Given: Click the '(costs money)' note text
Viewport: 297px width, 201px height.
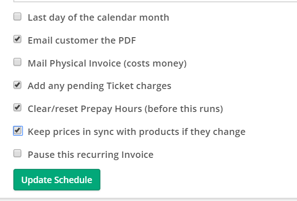Looking at the screenshot, I should 155,63.
